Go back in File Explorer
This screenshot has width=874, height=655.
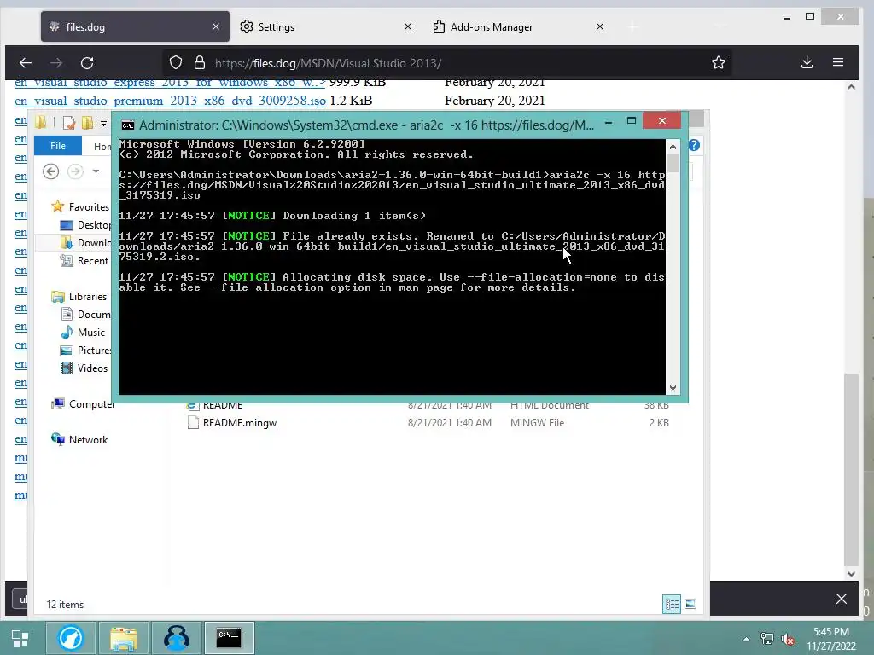coord(50,171)
